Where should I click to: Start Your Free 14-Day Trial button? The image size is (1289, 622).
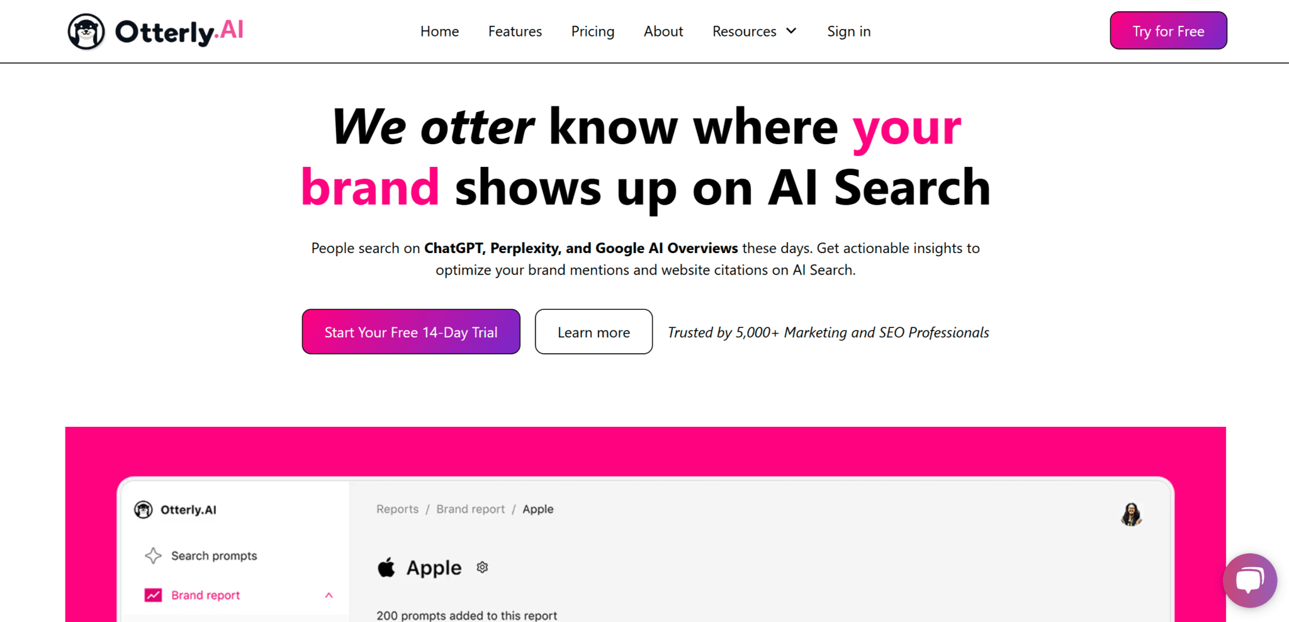point(411,332)
